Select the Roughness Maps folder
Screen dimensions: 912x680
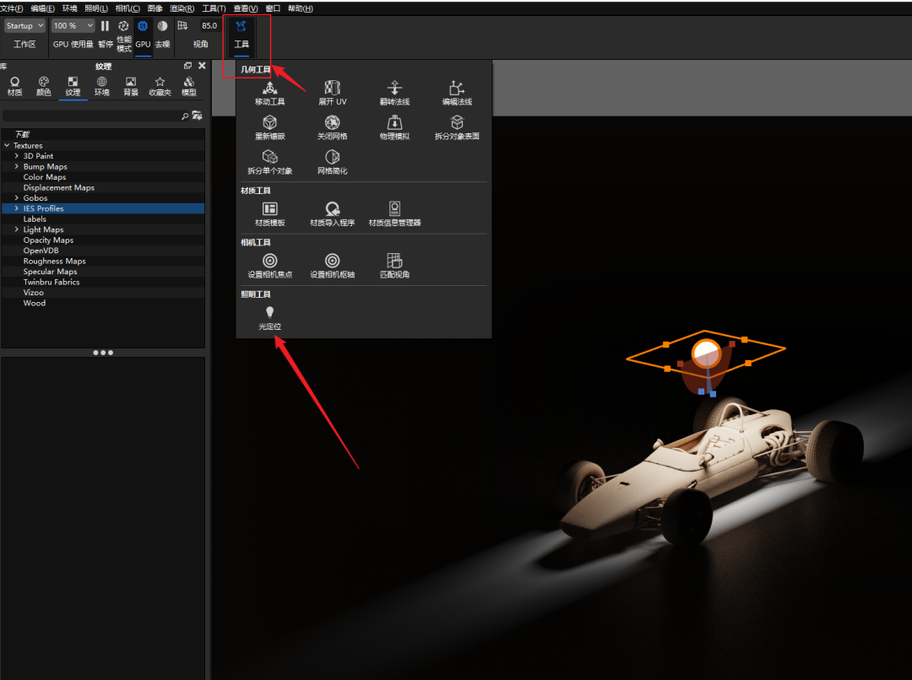tap(55, 261)
